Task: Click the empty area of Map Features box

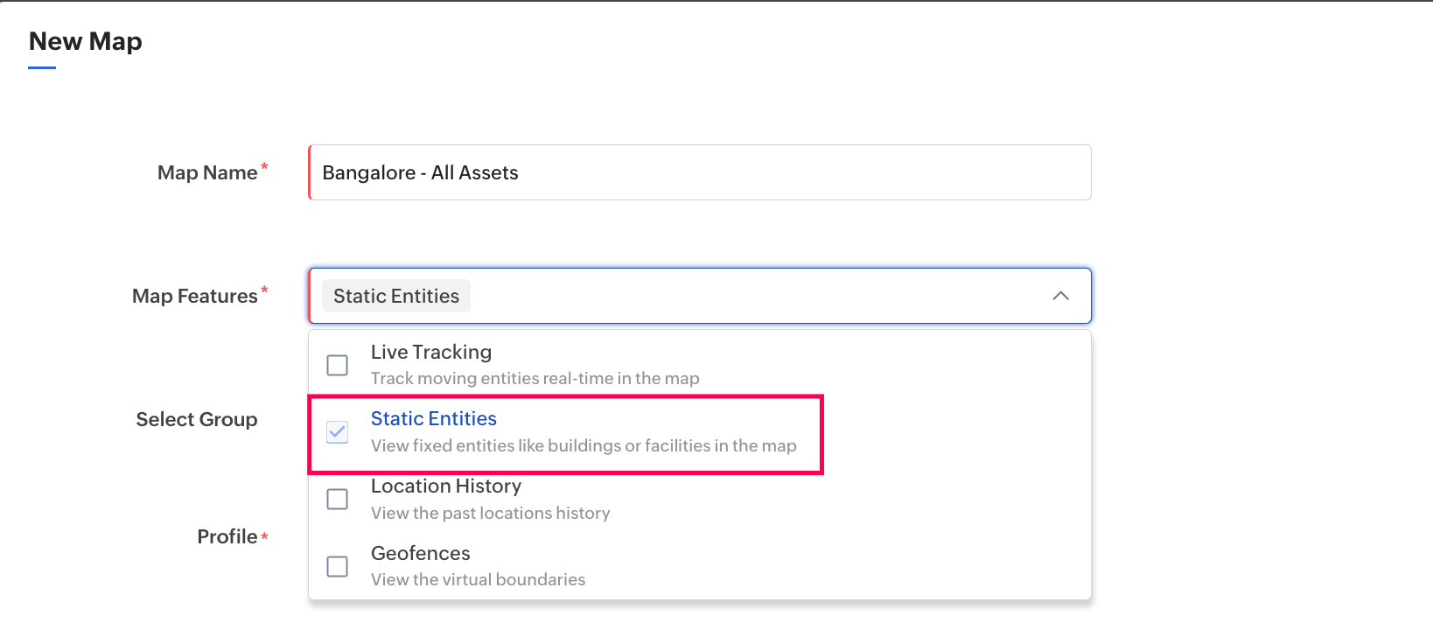Action: pos(744,296)
